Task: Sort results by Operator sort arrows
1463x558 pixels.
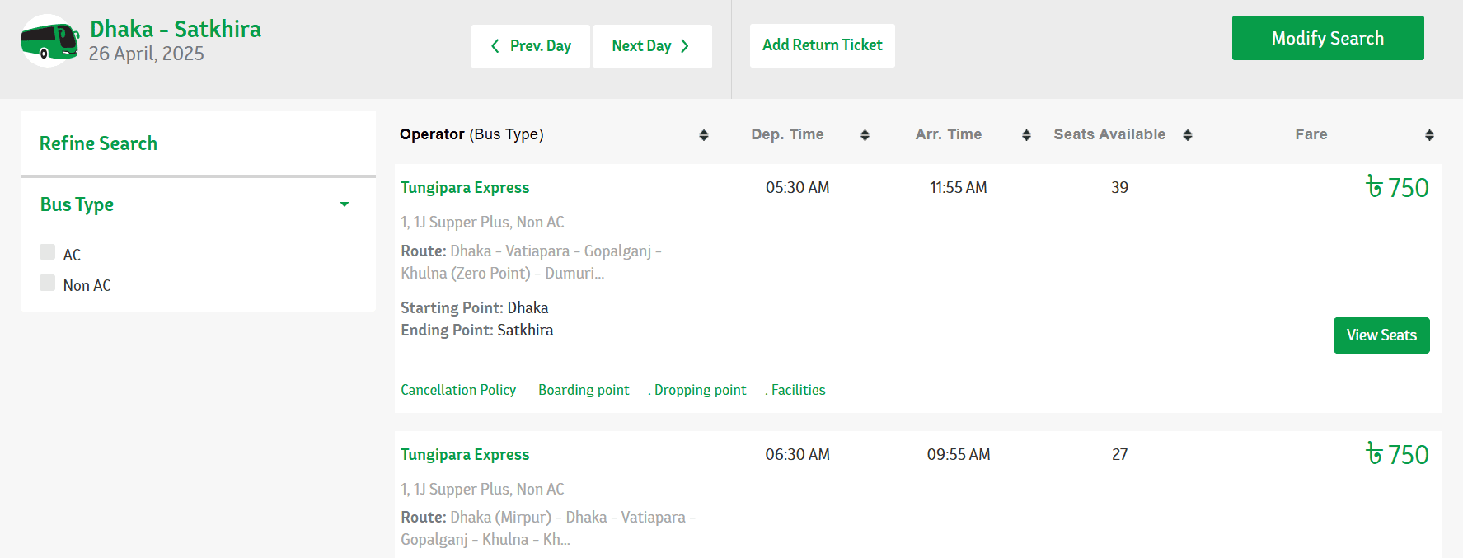Action: click(704, 135)
